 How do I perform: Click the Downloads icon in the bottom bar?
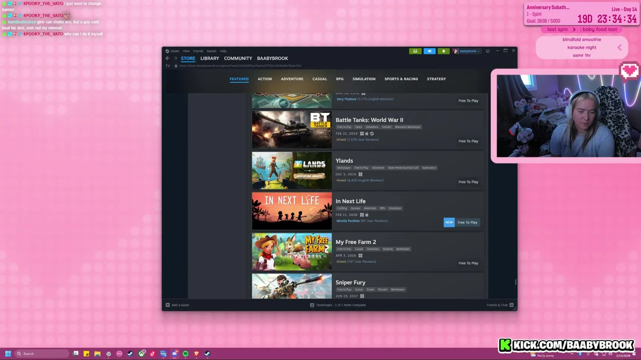[x=312, y=305]
